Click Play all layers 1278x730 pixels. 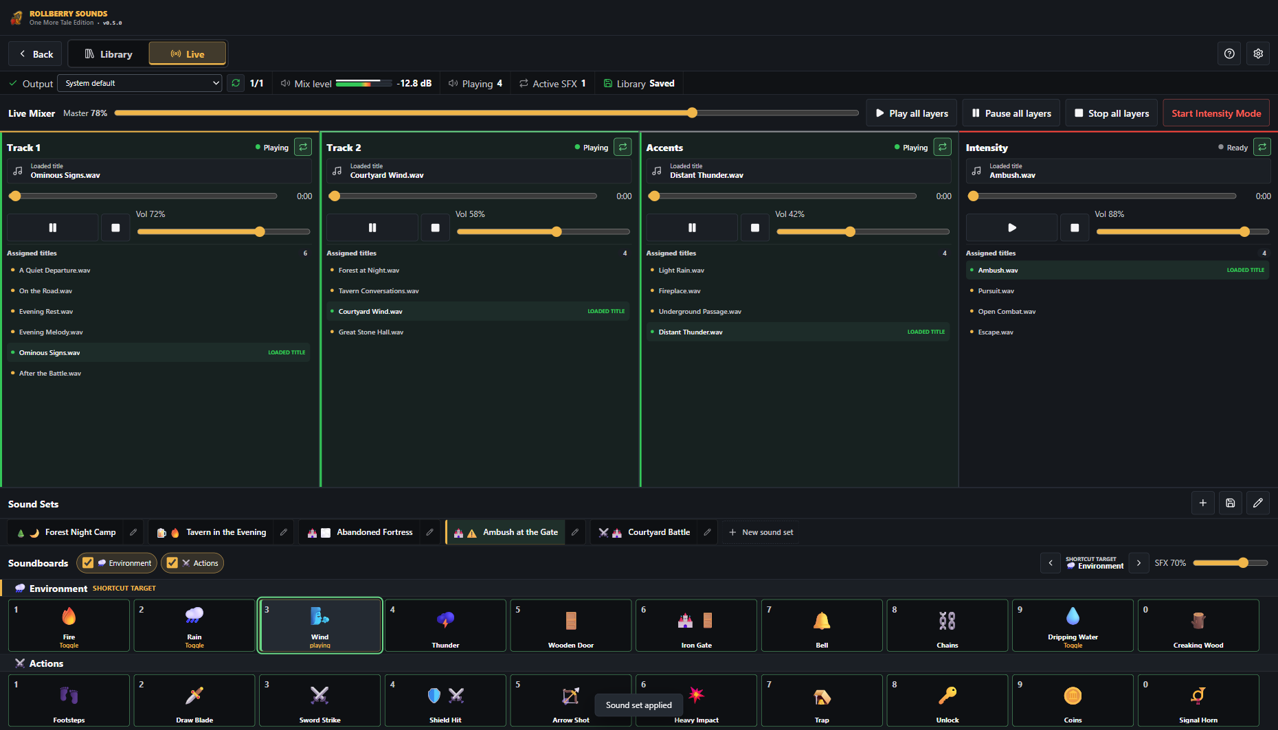tap(912, 113)
